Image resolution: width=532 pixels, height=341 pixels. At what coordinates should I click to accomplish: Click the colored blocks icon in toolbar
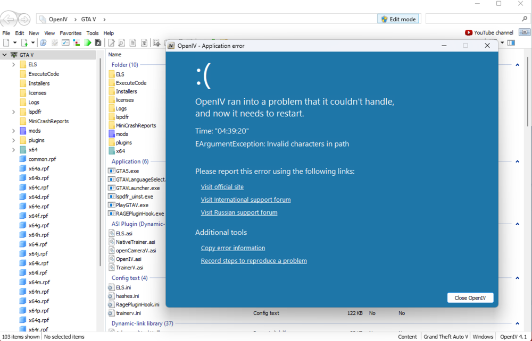pyautogui.click(x=77, y=42)
